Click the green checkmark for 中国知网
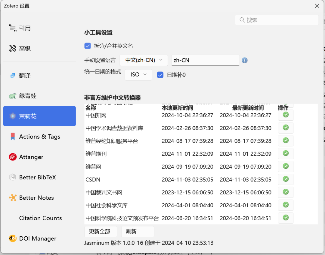Image resolution: width=325 pixels, height=255 pixels. 286,115
